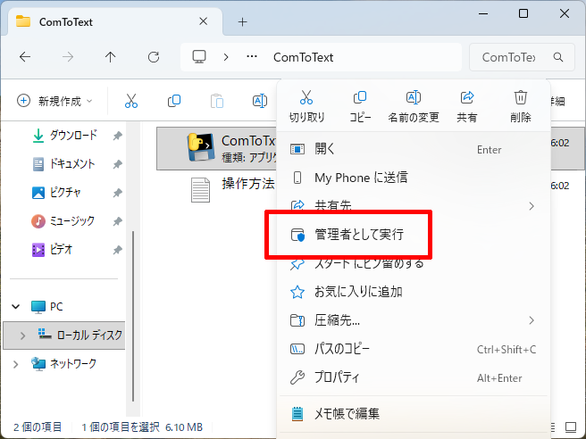The height and width of the screenshot is (439, 586).
Task: Select 管理者として実行 from the context menu
Action: click(x=358, y=236)
